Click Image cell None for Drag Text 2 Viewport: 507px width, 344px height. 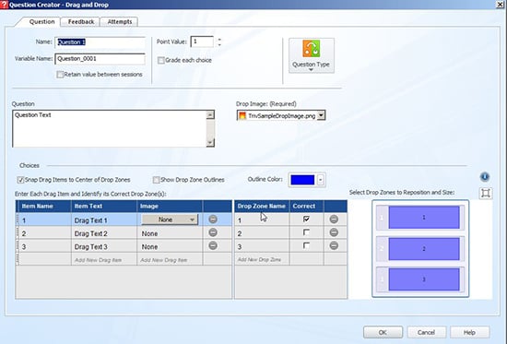pyautogui.click(x=170, y=233)
